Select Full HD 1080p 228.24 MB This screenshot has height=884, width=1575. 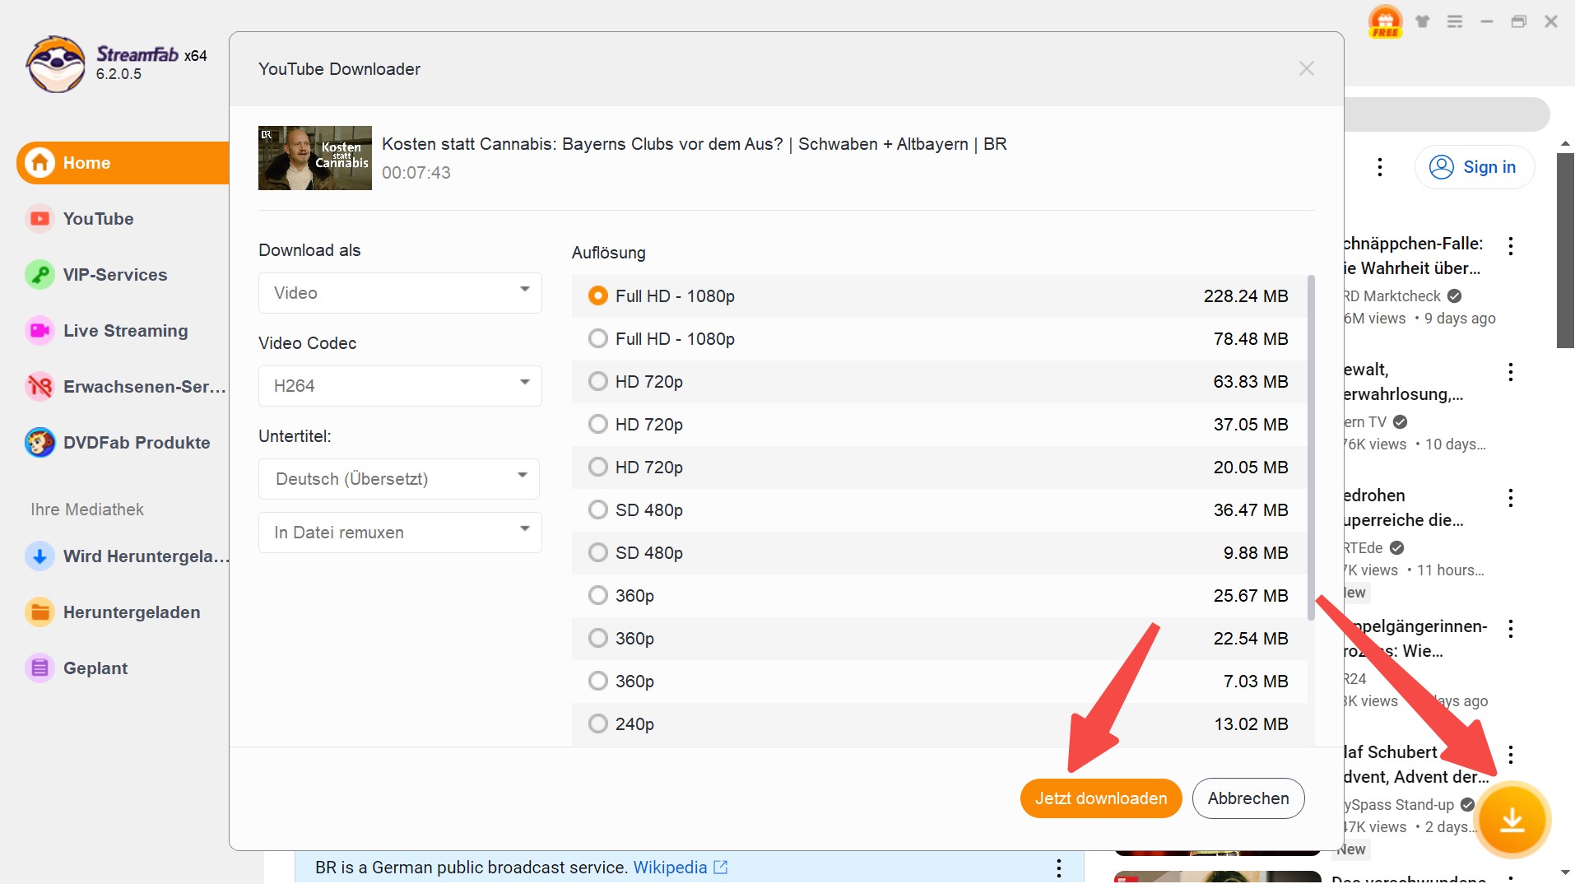939,296
